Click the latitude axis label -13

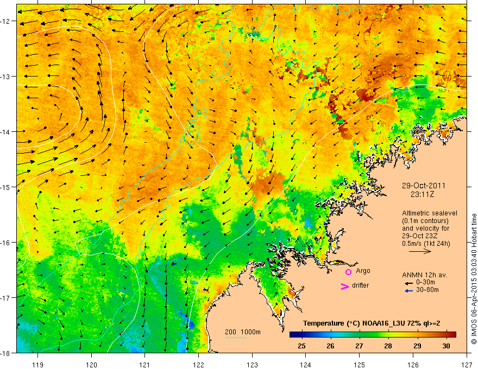pos(5,77)
